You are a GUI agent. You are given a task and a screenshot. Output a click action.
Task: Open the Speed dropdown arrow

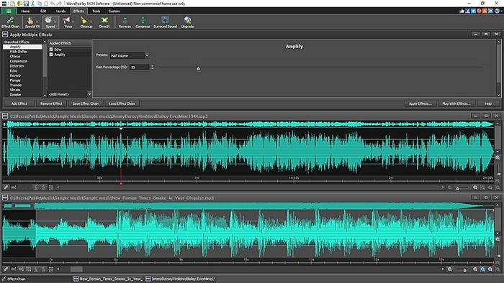point(55,22)
